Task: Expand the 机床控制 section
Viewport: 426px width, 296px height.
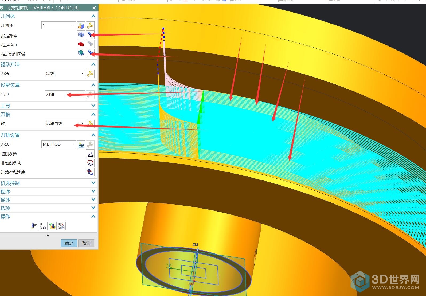Action: coord(93,183)
